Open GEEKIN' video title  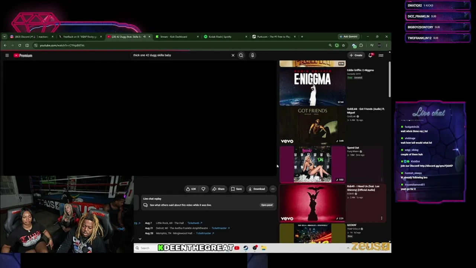352,225
